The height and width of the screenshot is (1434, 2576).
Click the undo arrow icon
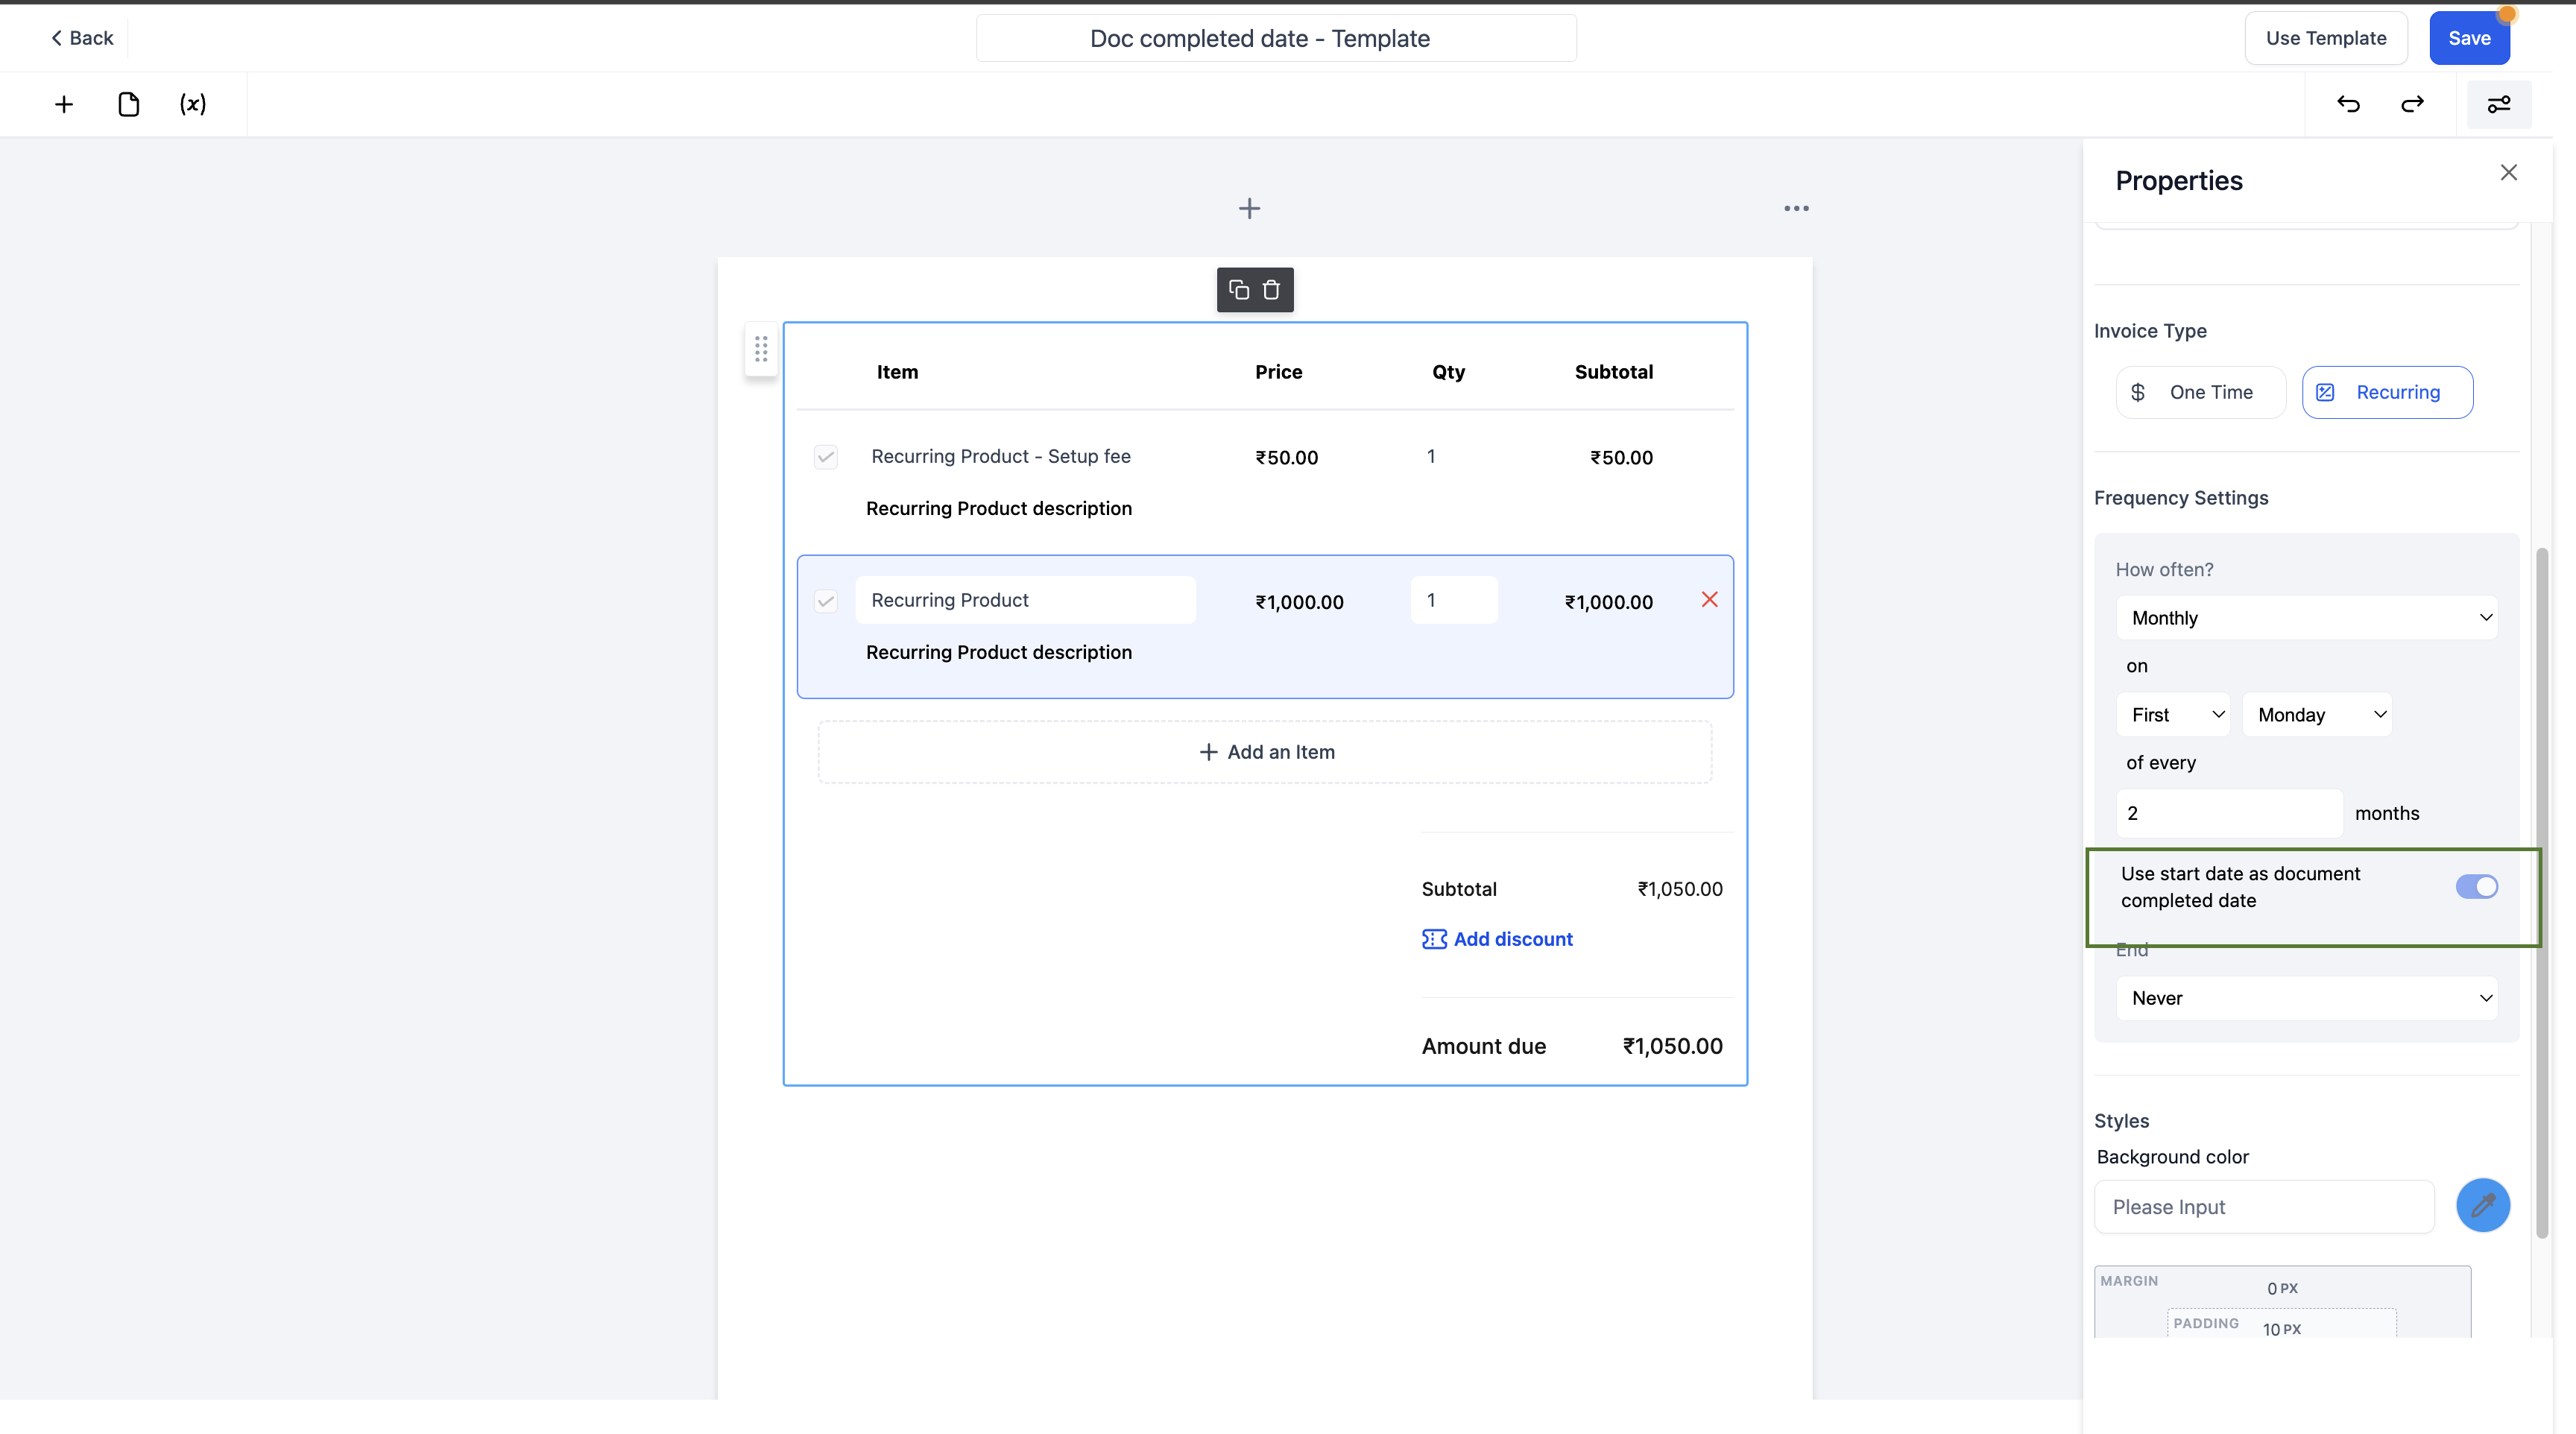point(2348,104)
